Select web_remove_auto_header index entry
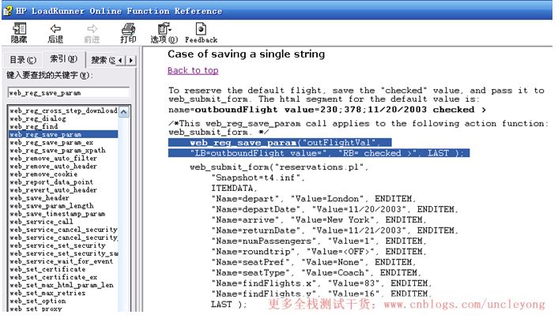Image resolution: width=558 pixels, height=322 pixels. (x=53, y=167)
